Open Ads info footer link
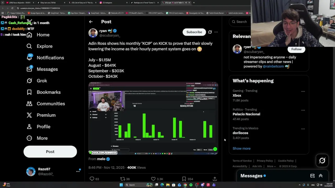The width and height of the screenshot is (335, 188). coord(257,166)
